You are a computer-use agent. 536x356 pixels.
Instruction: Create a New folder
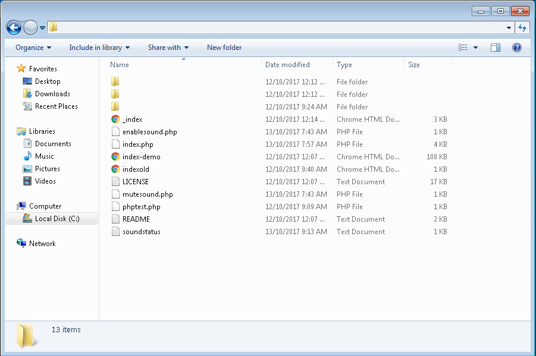point(224,47)
